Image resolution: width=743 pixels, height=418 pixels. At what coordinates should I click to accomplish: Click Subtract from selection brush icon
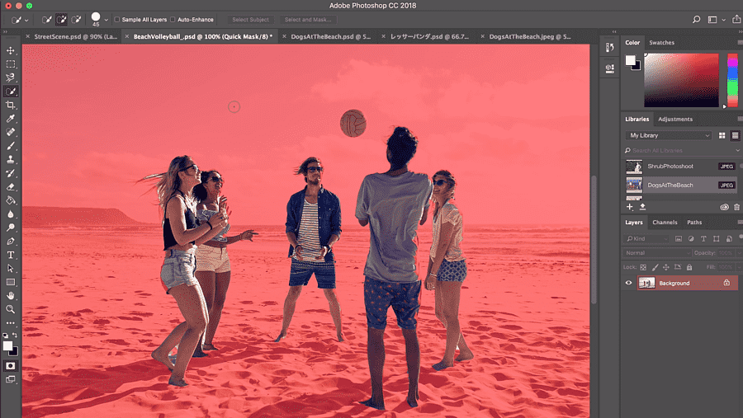coord(76,19)
